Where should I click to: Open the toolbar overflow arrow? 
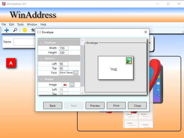point(183,32)
